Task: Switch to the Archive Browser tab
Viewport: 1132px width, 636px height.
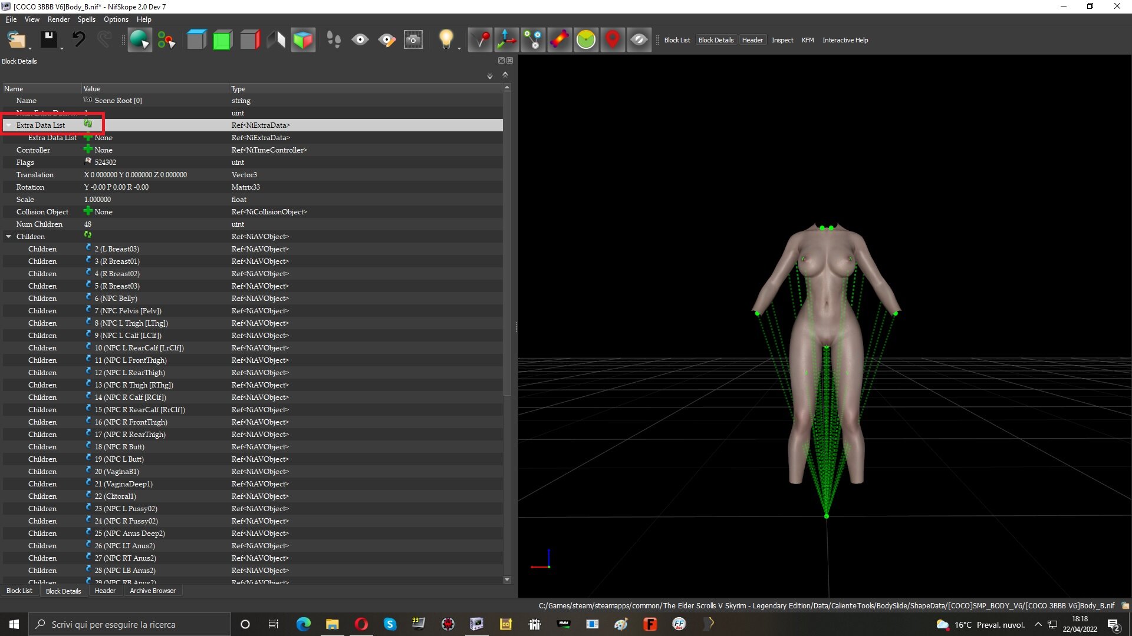Action: [x=153, y=591]
